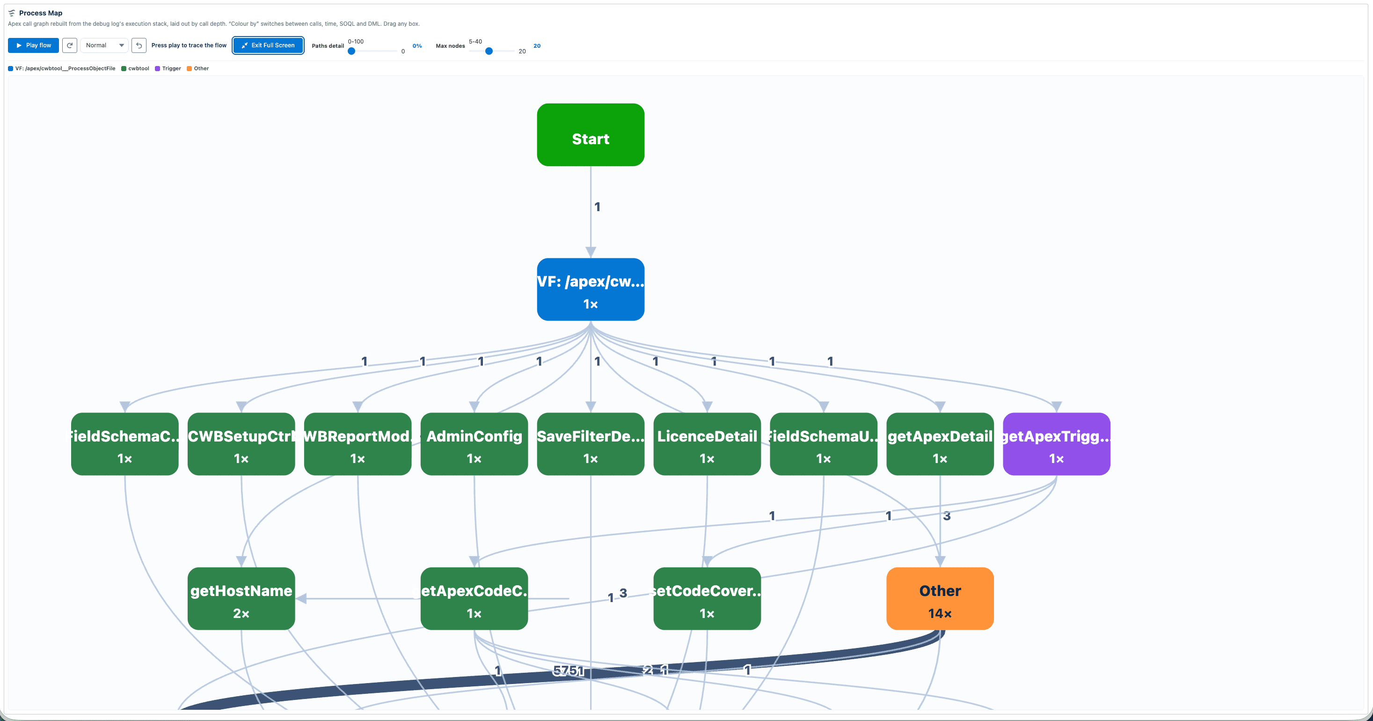Click the purple Trigger legend swatch

157,68
